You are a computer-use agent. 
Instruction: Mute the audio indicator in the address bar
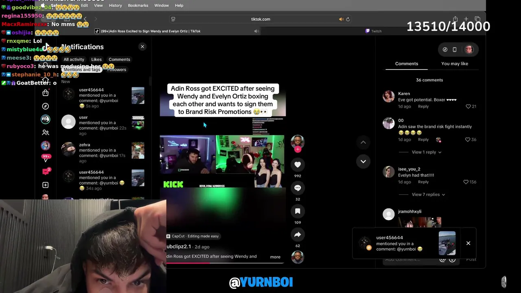pos(341,19)
